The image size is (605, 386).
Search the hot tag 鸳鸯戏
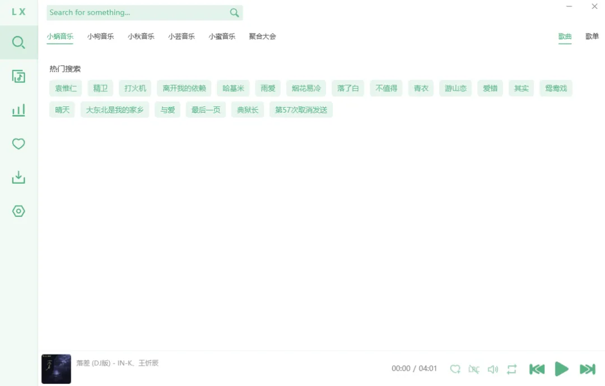pos(556,89)
